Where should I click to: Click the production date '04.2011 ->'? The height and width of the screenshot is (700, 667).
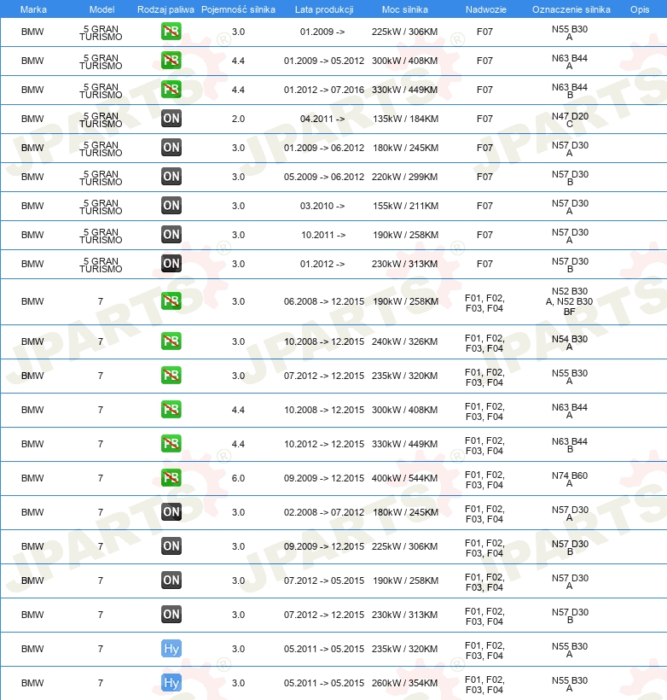pyautogui.click(x=322, y=119)
